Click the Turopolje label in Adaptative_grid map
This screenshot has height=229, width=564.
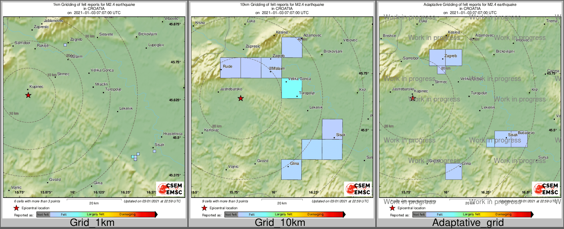479,93
